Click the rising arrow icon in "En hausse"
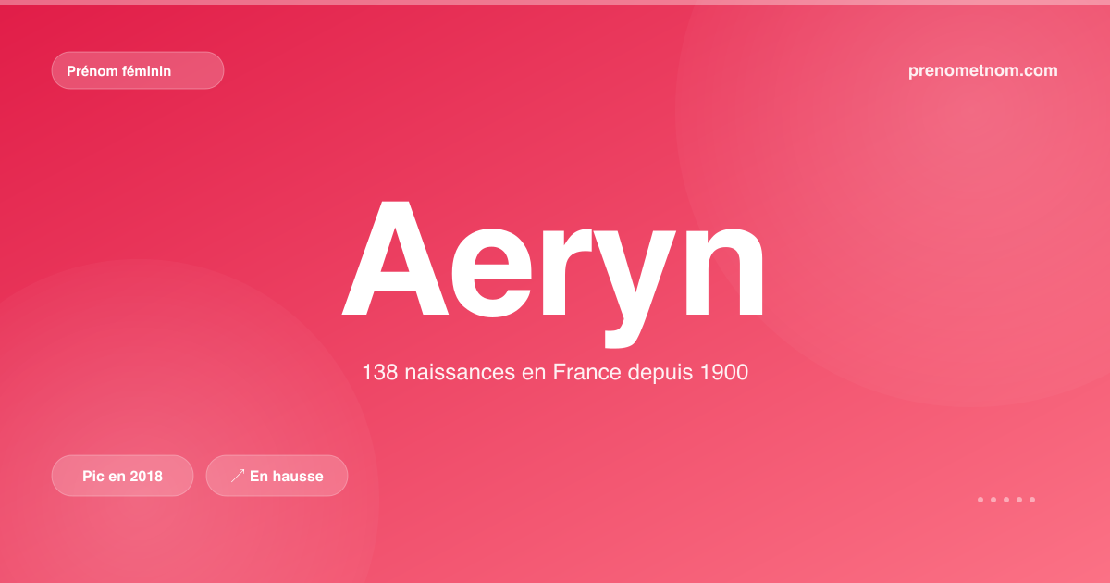The image size is (1110, 583). coord(238,476)
